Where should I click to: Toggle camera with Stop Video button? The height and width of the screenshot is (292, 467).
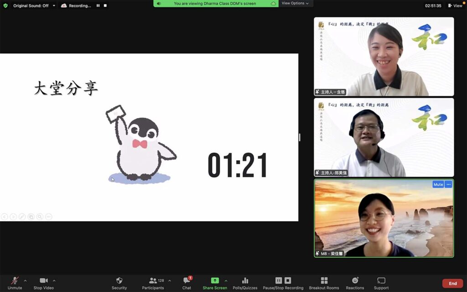[x=44, y=283]
